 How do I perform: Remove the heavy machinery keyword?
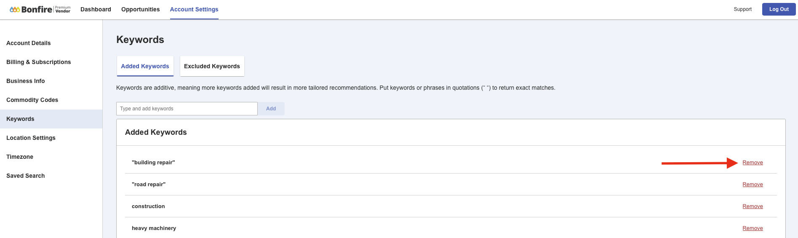pyautogui.click(x=753, y=228)
